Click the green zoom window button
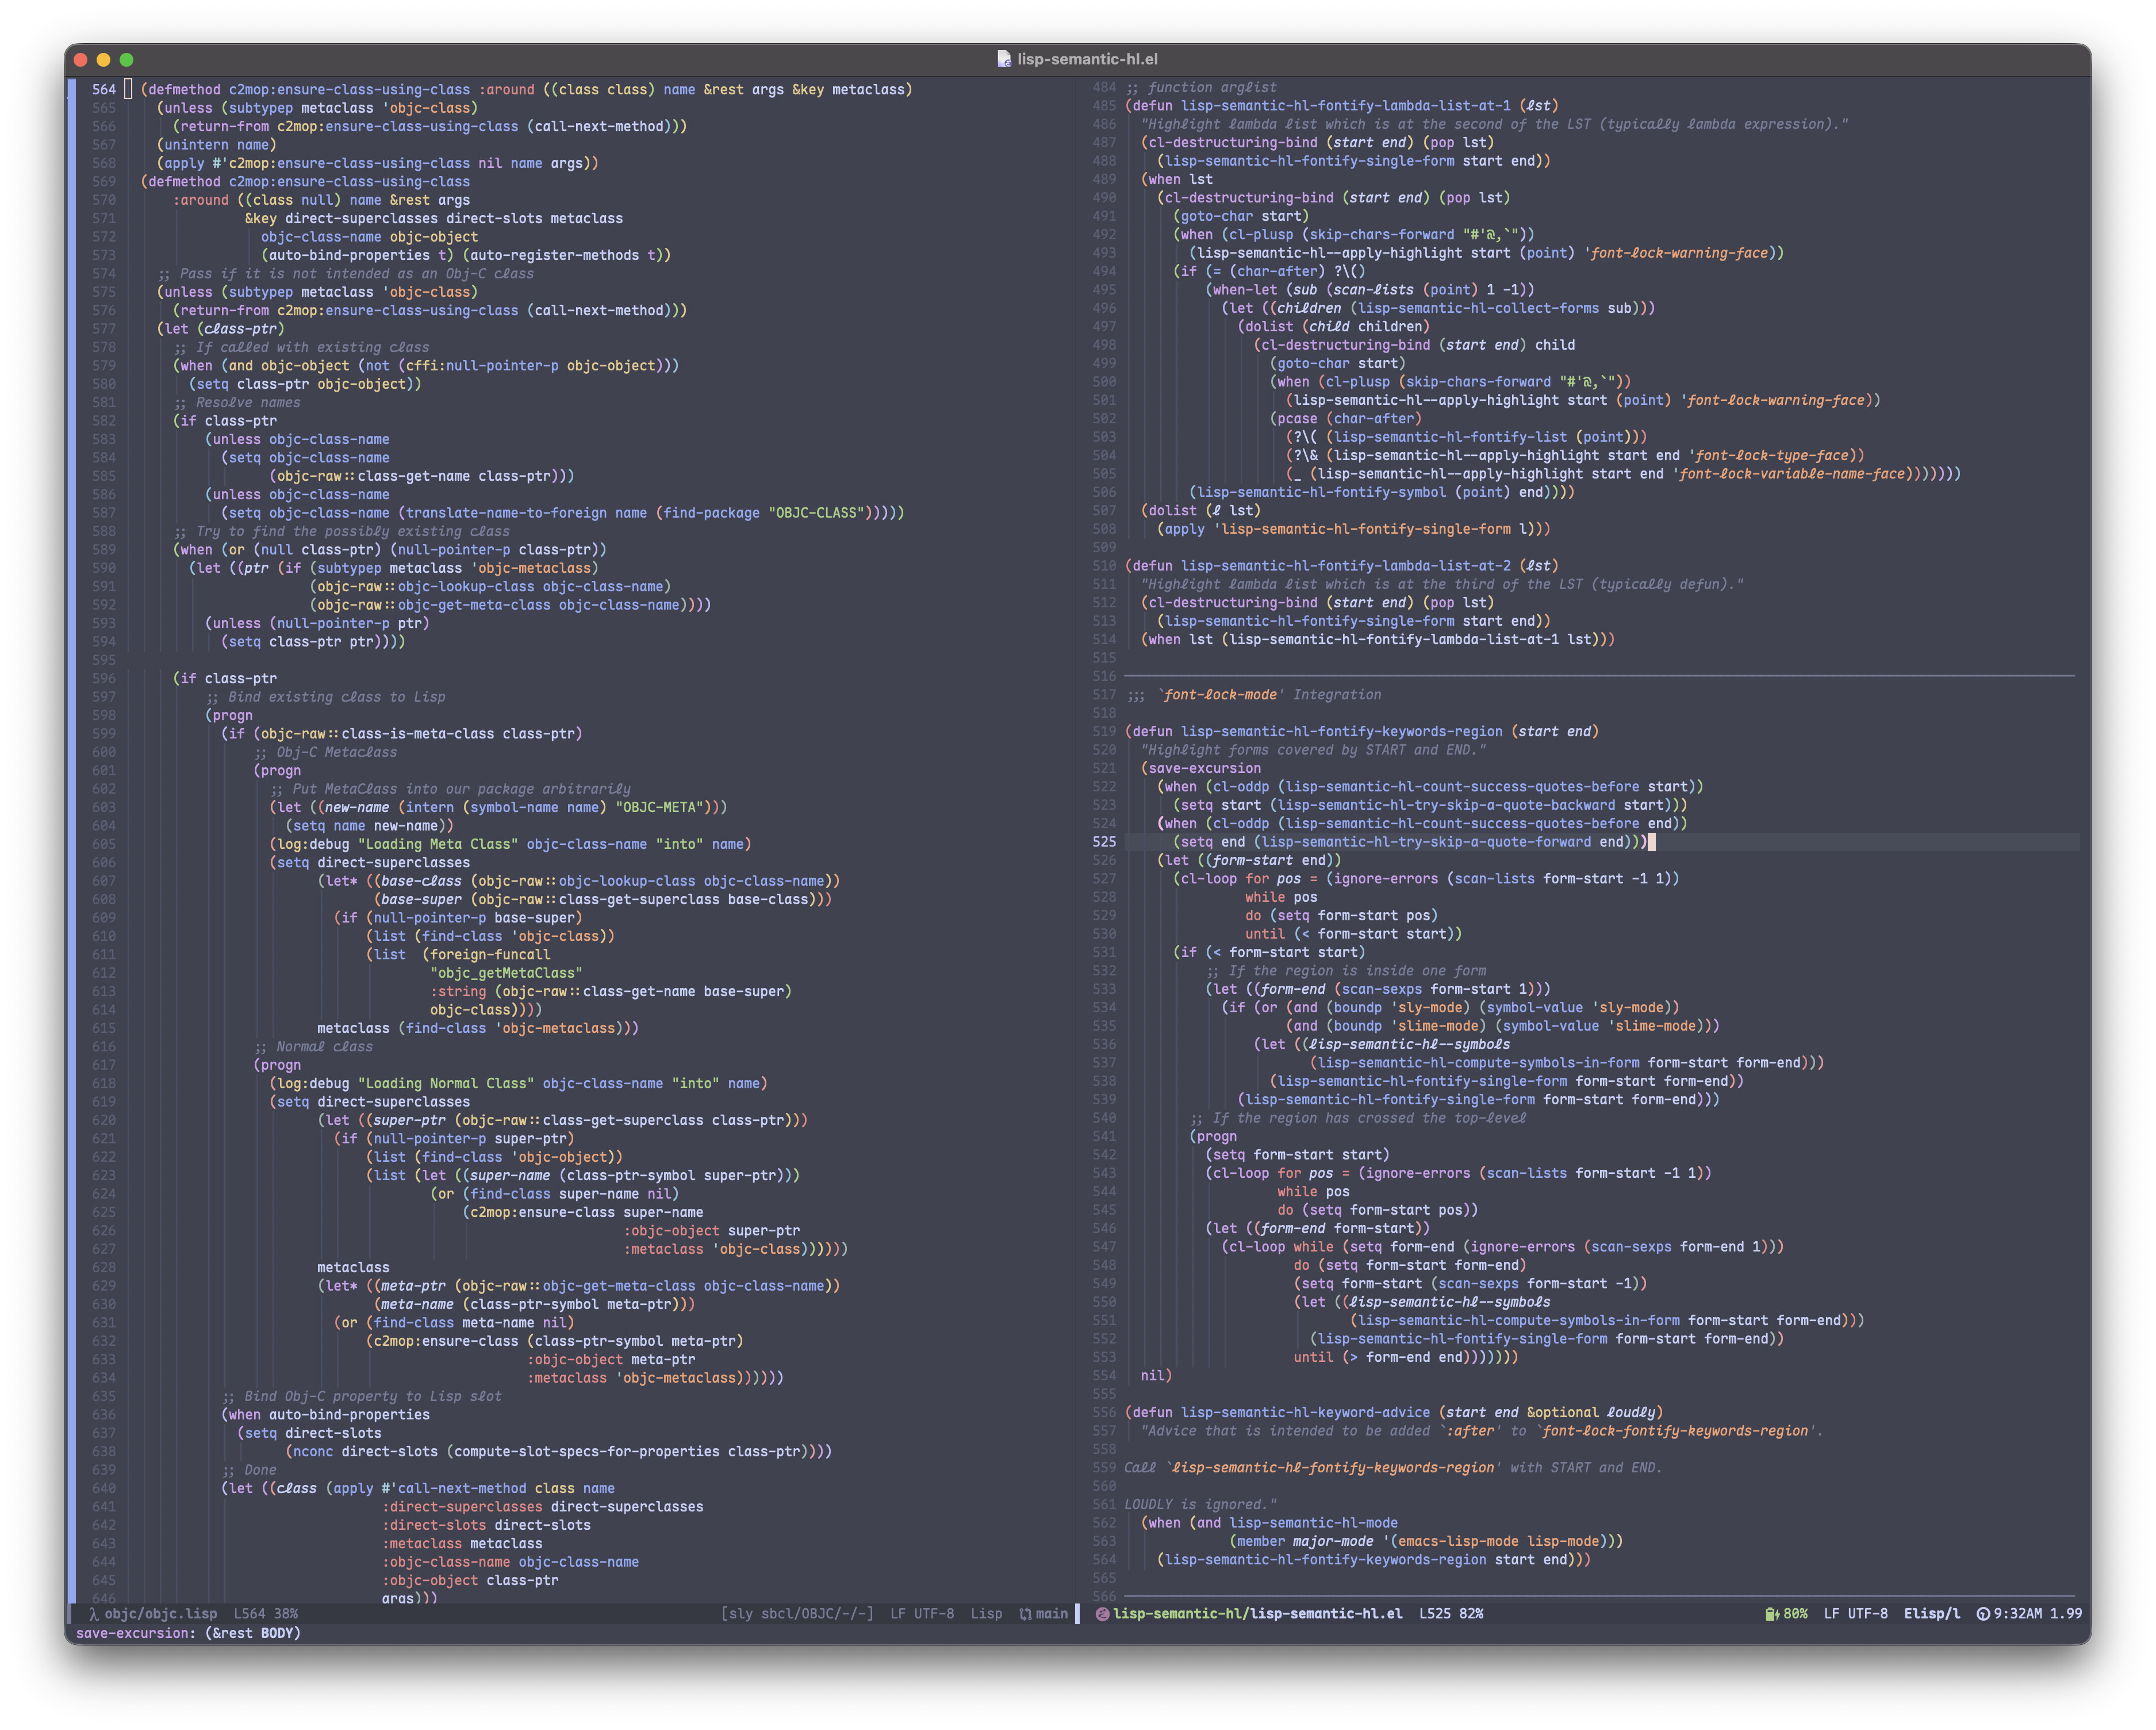Screen dimensions: 2156x1730 (126, 60)
